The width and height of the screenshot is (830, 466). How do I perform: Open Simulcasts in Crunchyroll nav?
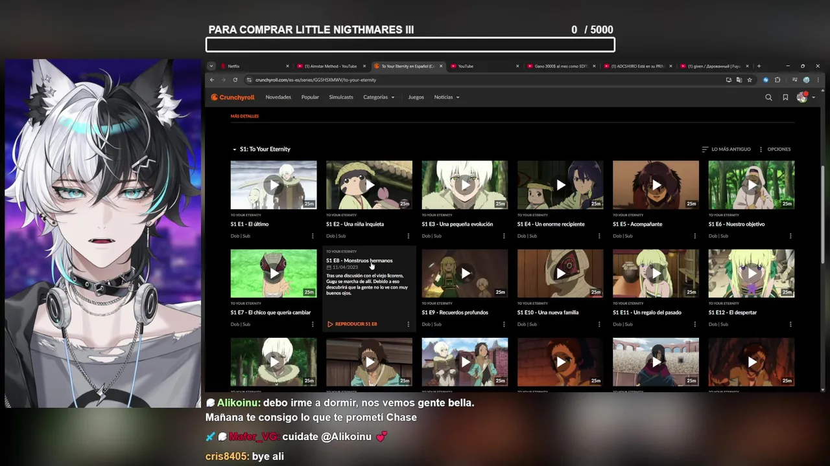point(341,97)
